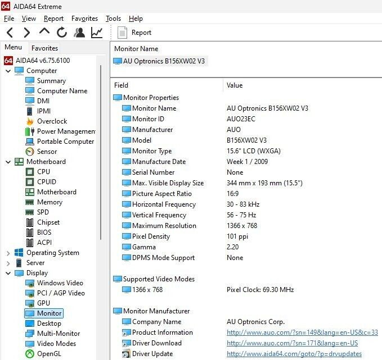Select the Video Modes tree item
382x360 pixels.
pos(56,344)
